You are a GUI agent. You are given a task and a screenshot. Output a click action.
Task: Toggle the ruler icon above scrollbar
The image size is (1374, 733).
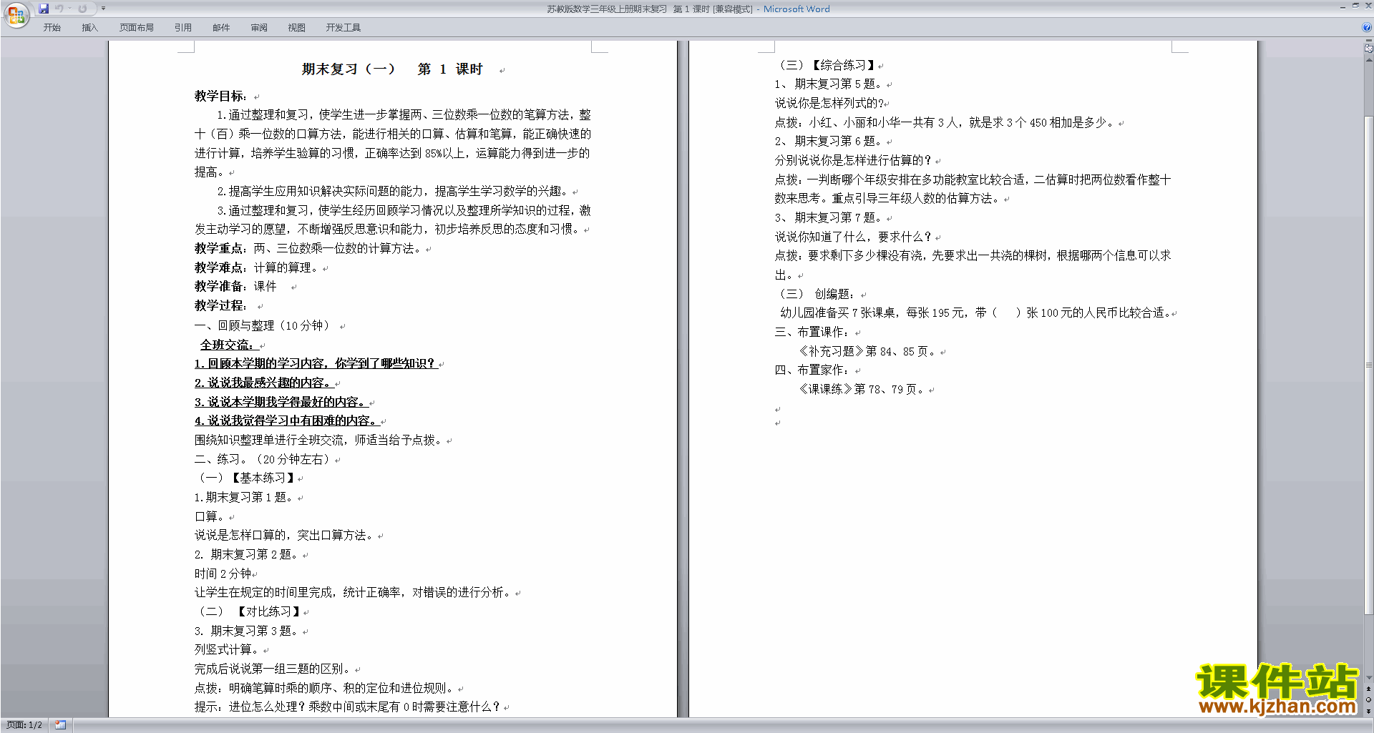pos(1368,49)
